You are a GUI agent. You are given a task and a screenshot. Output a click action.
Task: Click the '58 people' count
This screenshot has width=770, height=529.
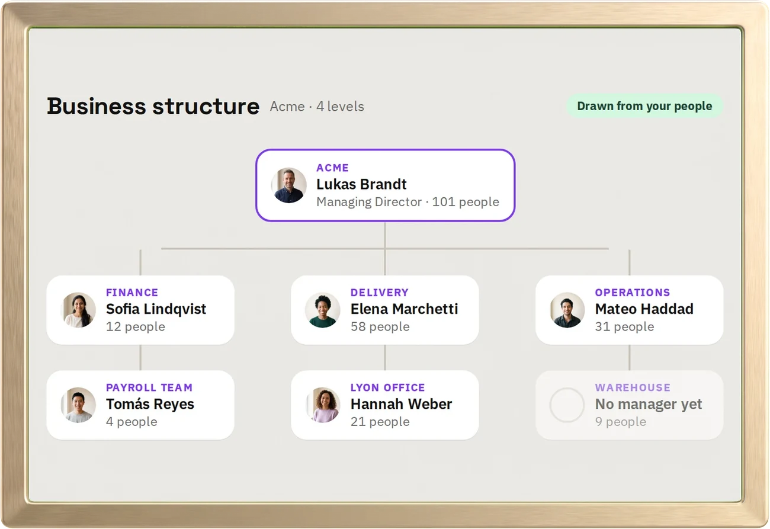coord(380,327)
